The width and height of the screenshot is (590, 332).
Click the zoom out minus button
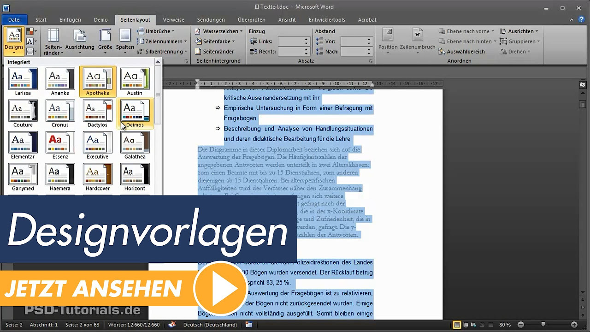pos(520,325)
